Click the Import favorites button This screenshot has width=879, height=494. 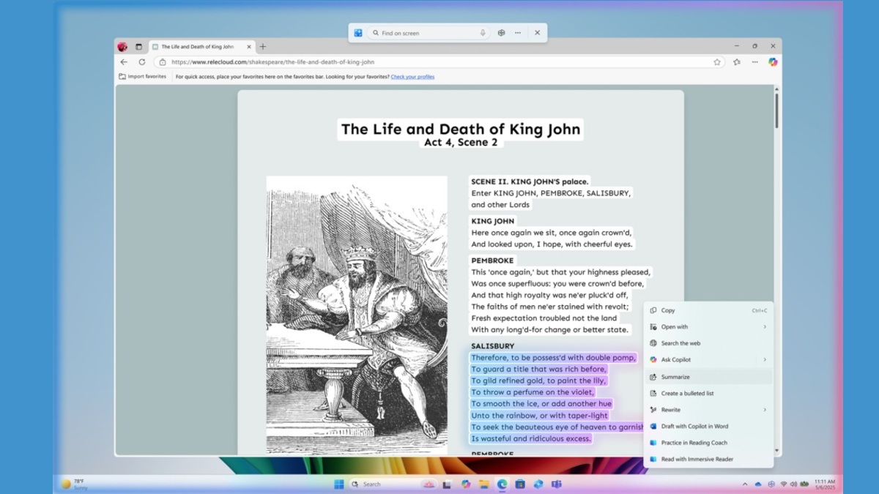143,77
